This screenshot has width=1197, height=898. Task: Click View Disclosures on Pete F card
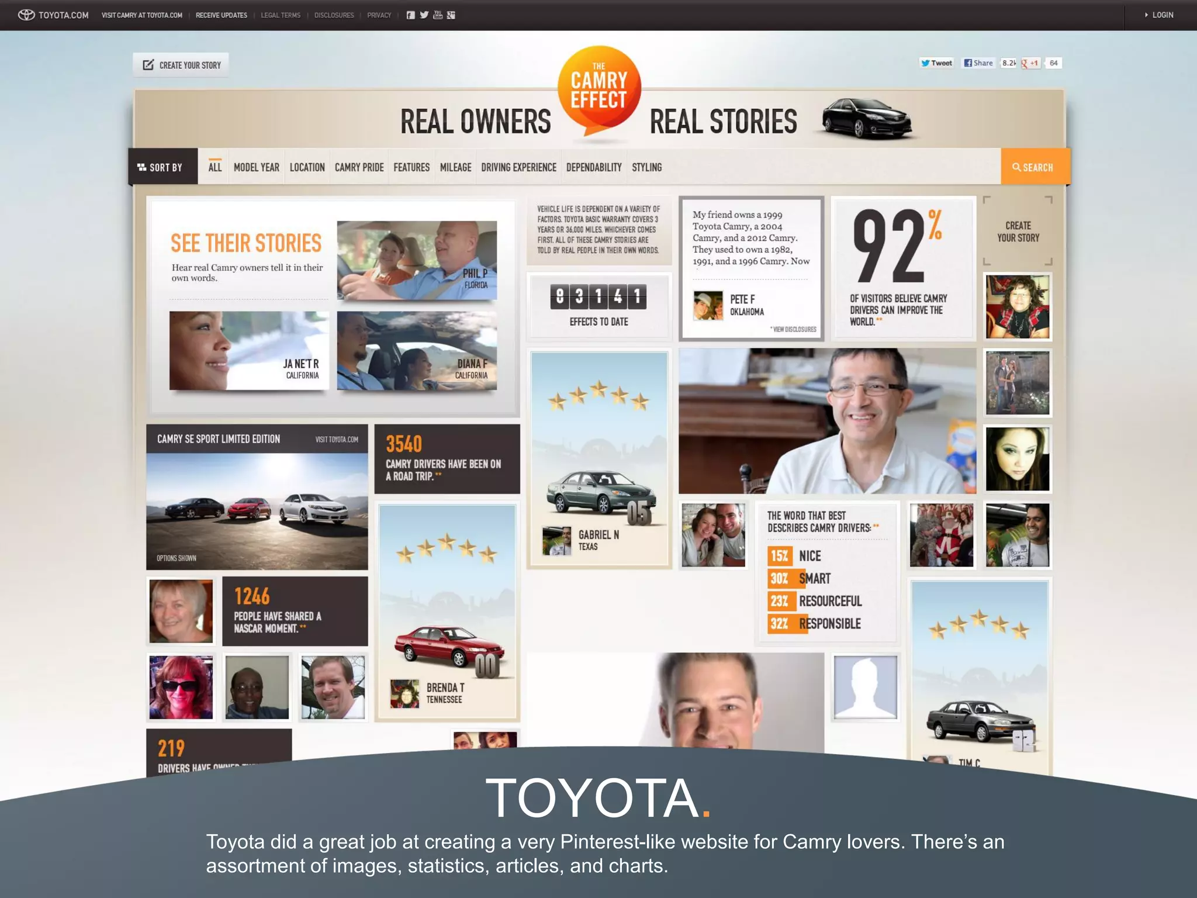tap(793, 329)
